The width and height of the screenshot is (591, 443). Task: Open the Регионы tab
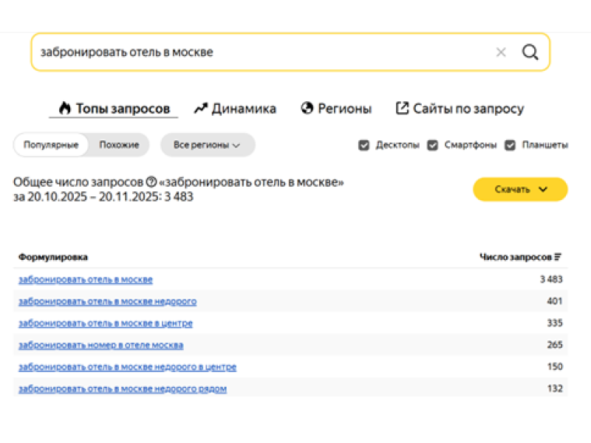tap(336, 109)
